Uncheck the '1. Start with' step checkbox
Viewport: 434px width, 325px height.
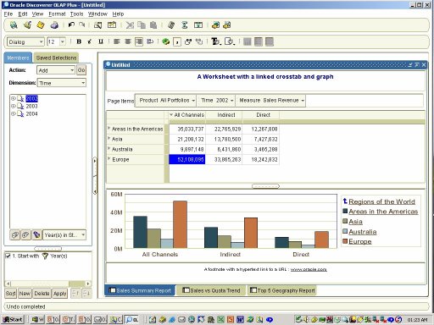point(8,256)
